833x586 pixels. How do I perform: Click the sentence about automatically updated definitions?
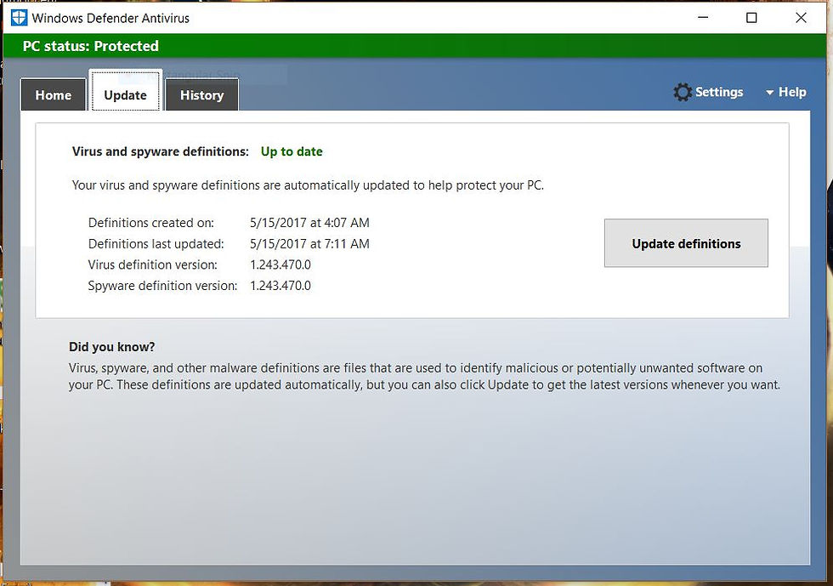308,185
